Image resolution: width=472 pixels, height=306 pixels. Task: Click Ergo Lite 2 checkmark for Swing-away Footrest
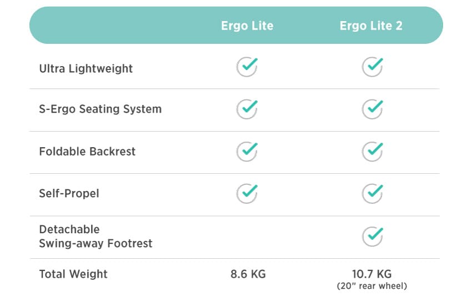tap(373, 236)
